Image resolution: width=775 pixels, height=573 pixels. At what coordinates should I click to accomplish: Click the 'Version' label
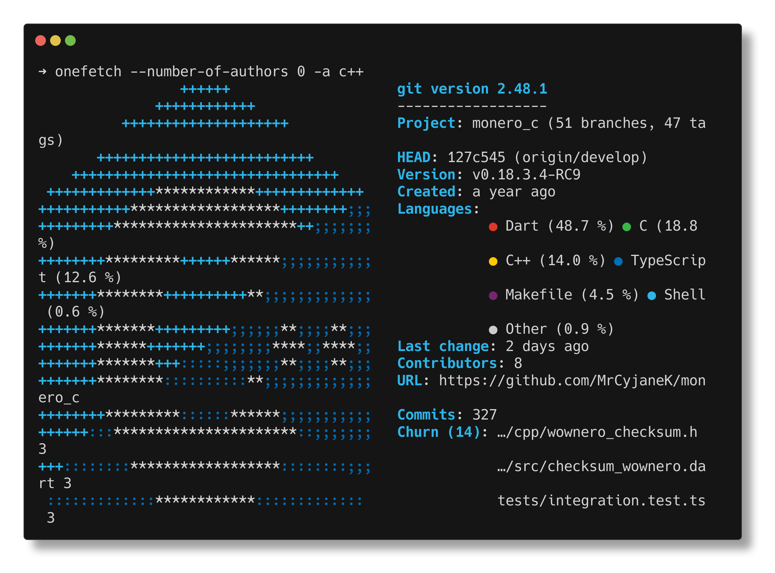pos(426,175)
